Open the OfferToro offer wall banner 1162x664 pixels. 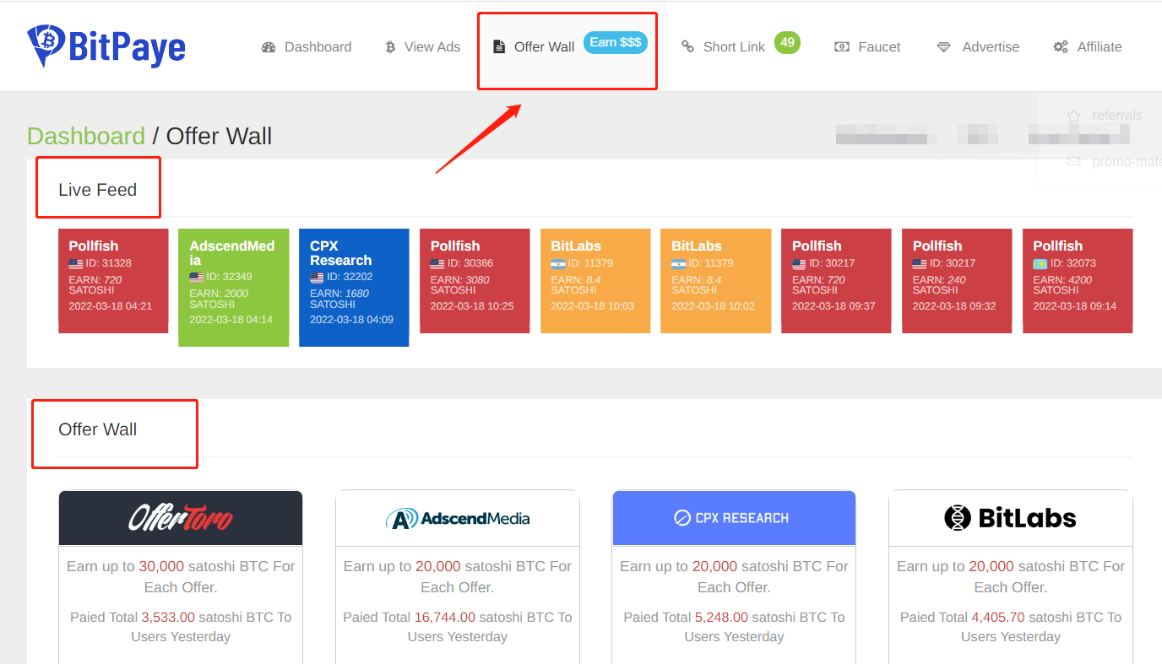point(181,518)
